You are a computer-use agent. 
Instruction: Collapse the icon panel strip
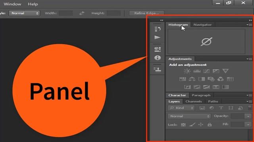(162, 20)
